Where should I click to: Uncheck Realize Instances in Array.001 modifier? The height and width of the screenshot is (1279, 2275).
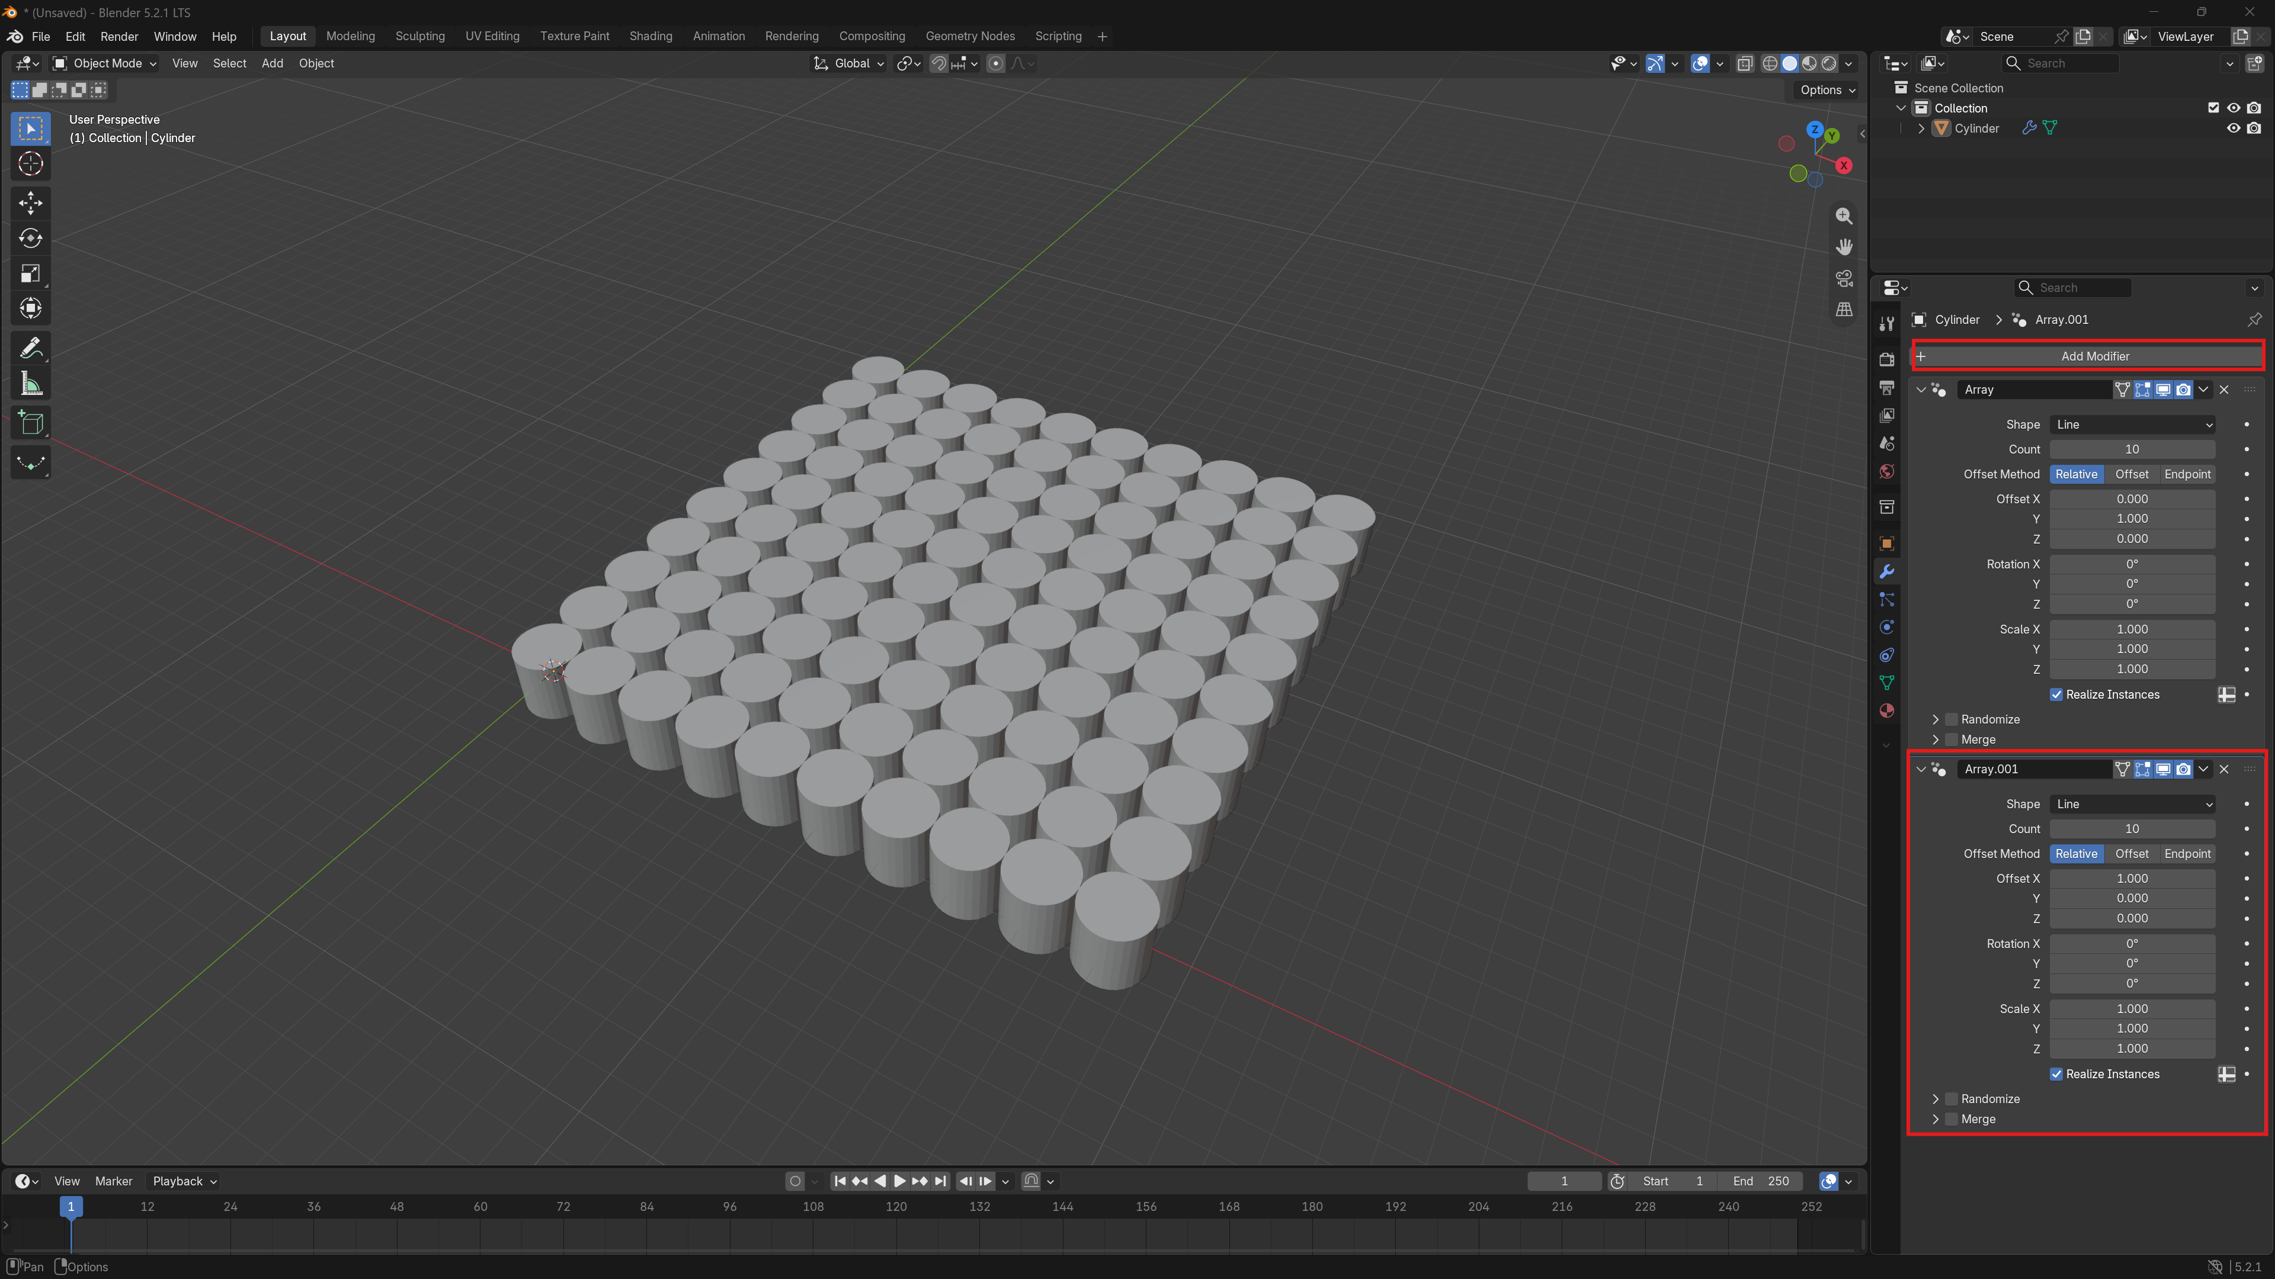2056,1074
